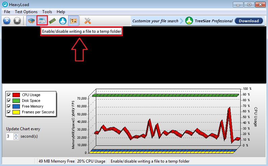Click the green disk space band in chart
This screenshot has width=268, height=166.
[x=165, y=95]
